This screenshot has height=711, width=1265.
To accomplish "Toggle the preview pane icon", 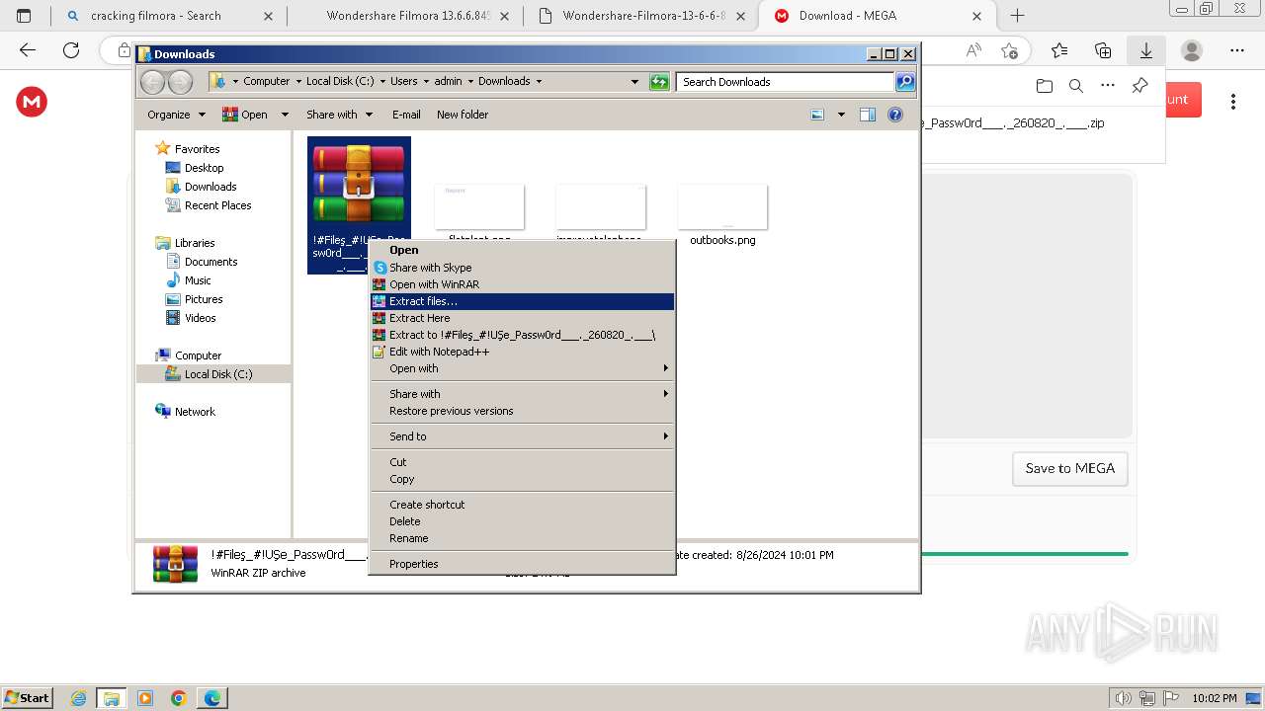I will 868,115.
